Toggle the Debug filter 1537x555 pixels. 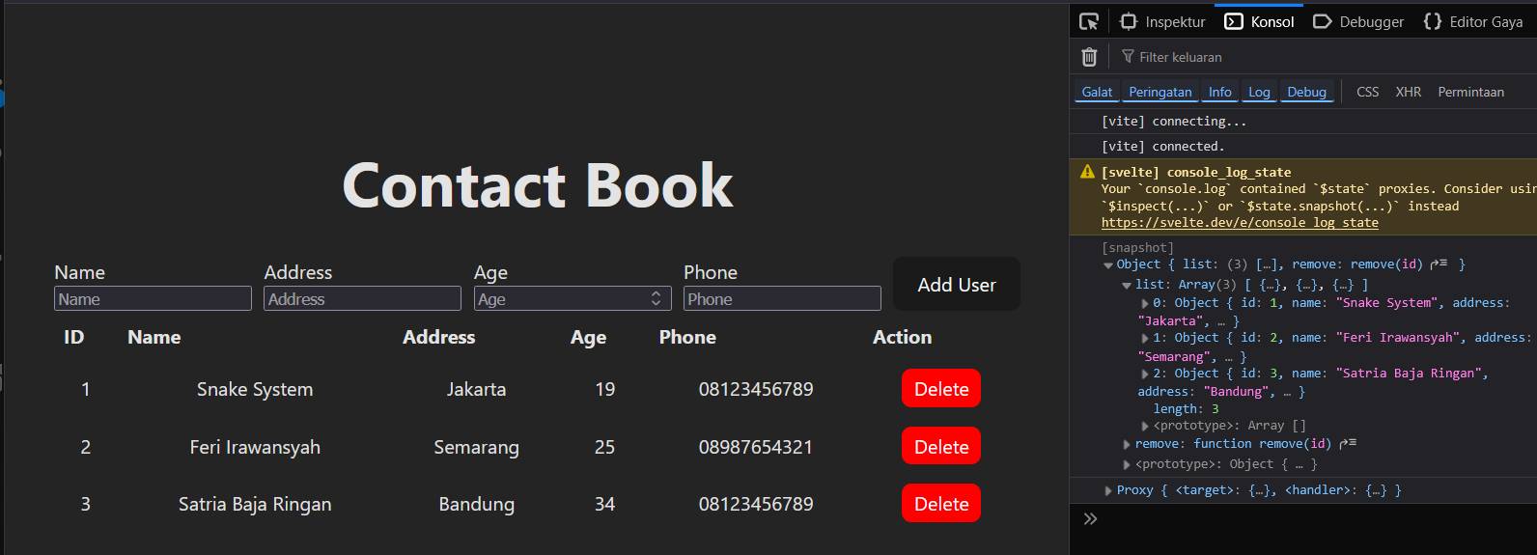coord(1306,92)
